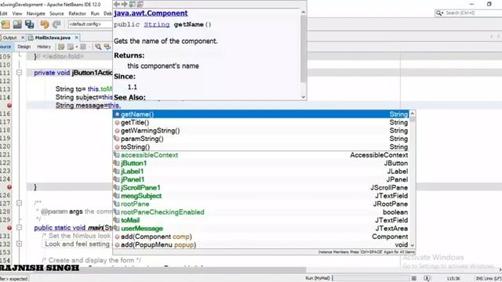Select toMail field suggestion
Viewport: 502px width, 282px height.
261,220
